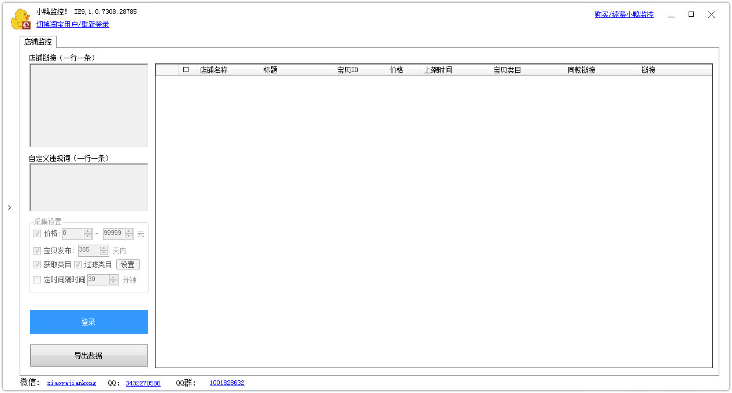
Task: Click the yellow duck app logo
Action: pyautogui.click(x=20, y=19)
